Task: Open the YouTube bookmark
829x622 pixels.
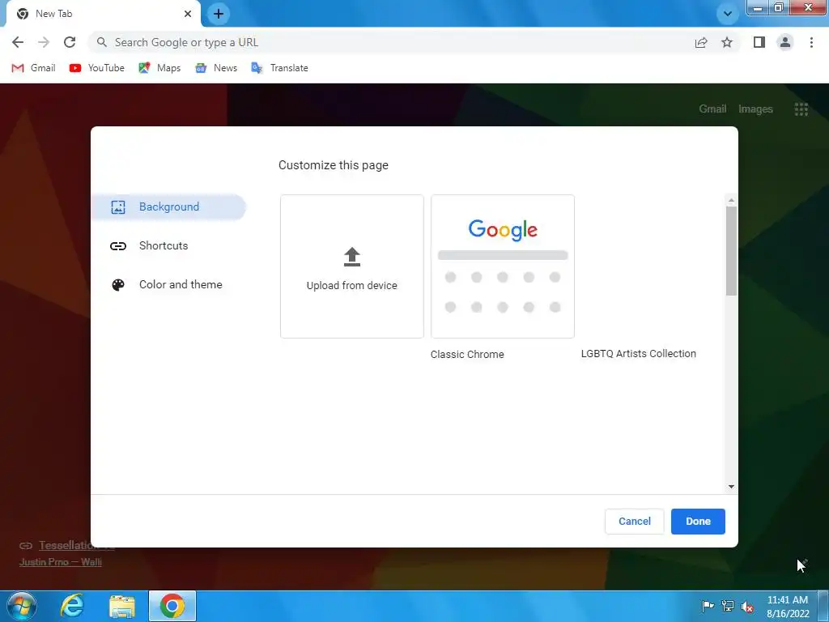Action: coord(97,68)
